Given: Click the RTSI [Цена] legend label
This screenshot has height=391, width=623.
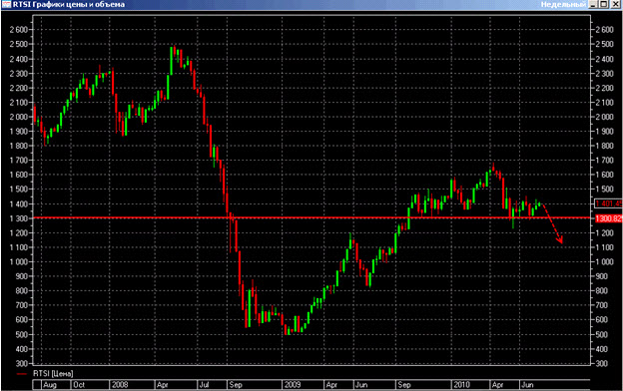Looking at the screenshot, I should coord(53,373).
